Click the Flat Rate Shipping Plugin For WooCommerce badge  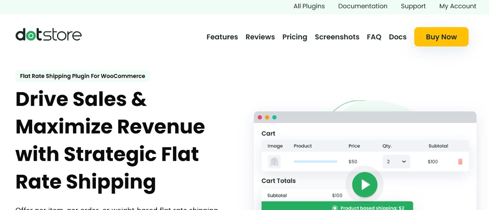[x=83, y=76]
